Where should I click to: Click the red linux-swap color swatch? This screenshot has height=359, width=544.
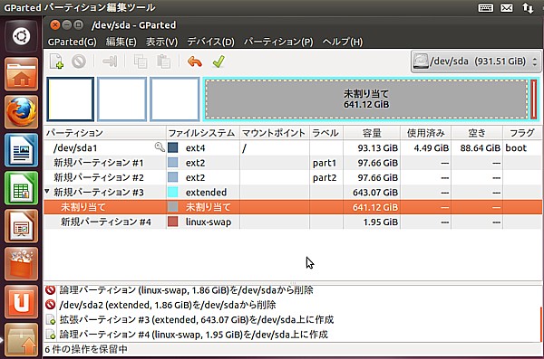173,222
